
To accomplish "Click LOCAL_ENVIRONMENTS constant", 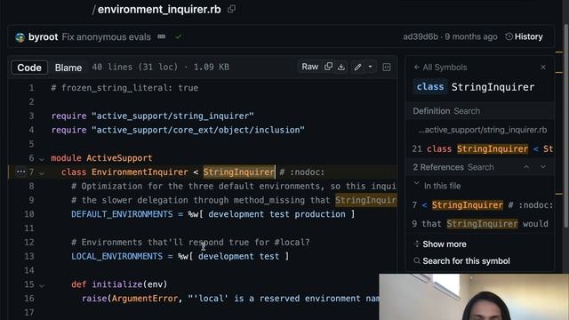I will coord(116,256).
